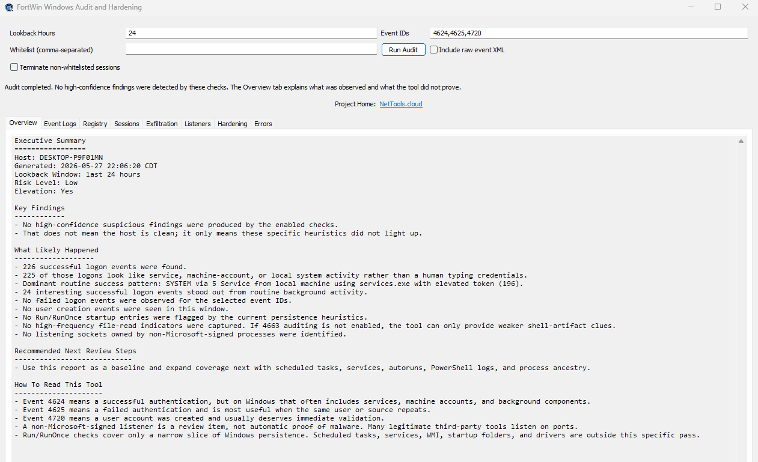Click 'No failed logon events were observed' line

coord(153,300)
